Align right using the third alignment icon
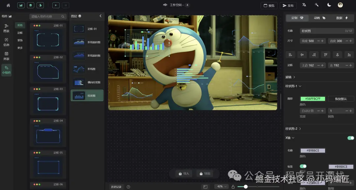 pos(314,55)
